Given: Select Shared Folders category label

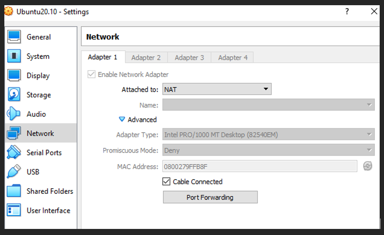Looking at the screenshot, I should click(x=50, y=191).
